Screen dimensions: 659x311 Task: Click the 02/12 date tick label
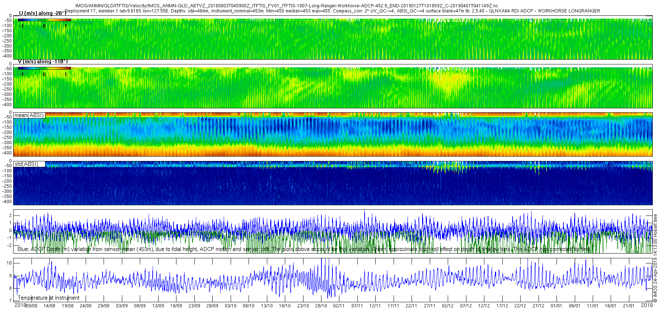[x=448, y=306]
